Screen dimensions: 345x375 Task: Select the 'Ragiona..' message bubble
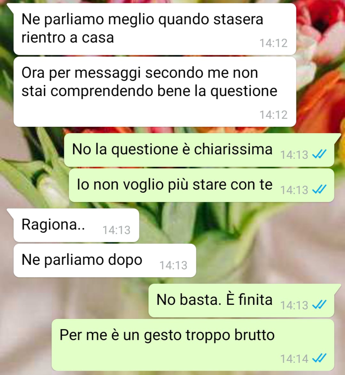pyautogui.click(x=76, y=225)
